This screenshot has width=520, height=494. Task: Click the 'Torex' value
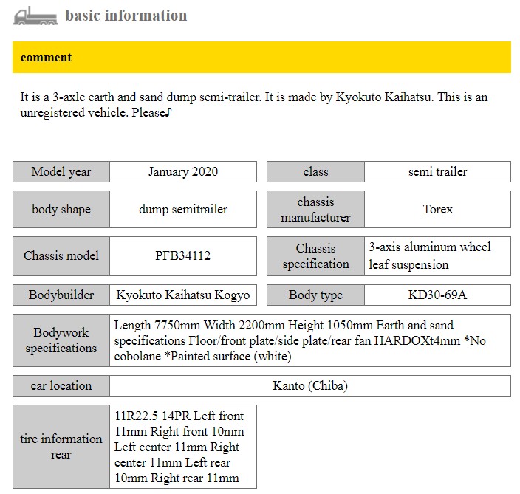point(437,209)
